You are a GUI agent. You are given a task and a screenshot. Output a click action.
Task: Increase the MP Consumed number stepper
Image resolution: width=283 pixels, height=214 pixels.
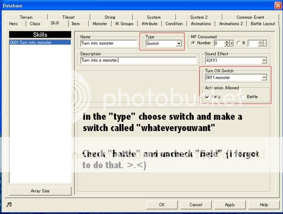227,42
